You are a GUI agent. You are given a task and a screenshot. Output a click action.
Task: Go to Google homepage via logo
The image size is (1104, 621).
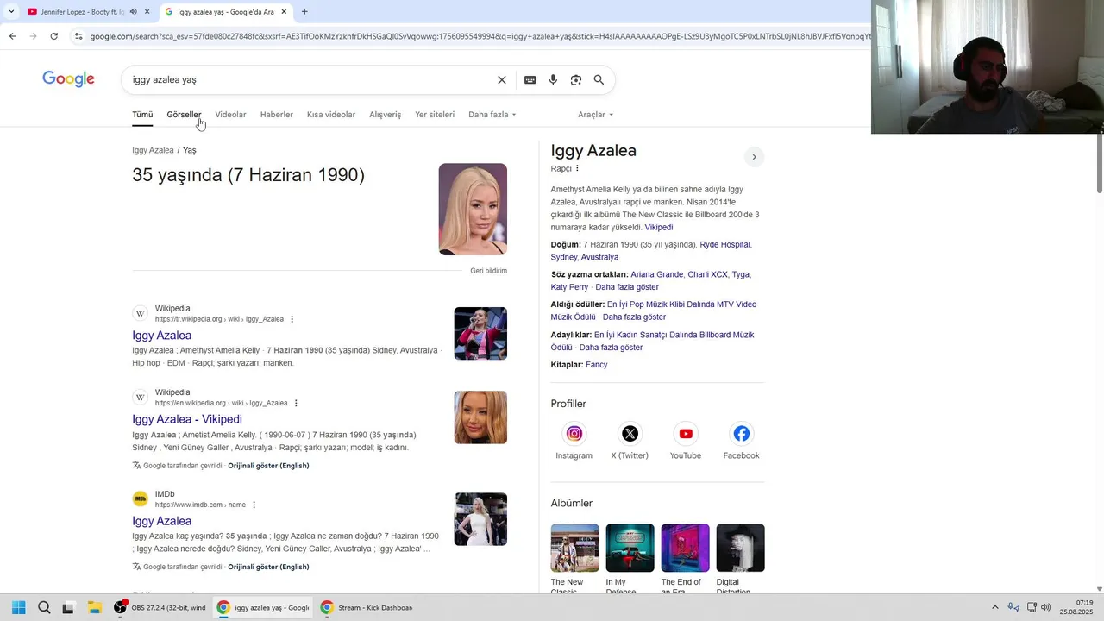pyautogui.click(x=68, y=79)
